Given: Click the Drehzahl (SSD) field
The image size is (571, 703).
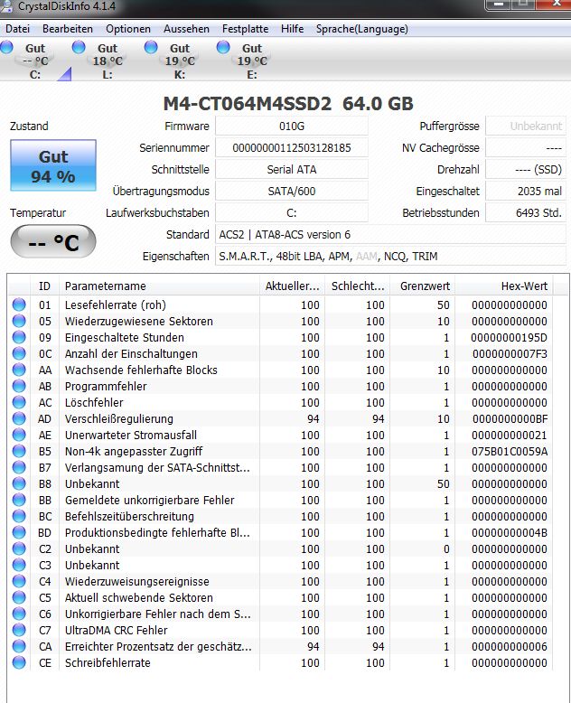Looking at the screenshot, I should (x=526, y=170).
